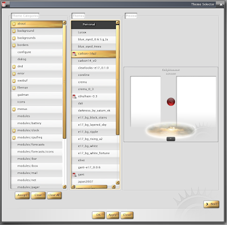This screenshot has width=227, height=225.
Task: Click right arrow of themes horizontal scrollbar
Action: coord(113,187)
